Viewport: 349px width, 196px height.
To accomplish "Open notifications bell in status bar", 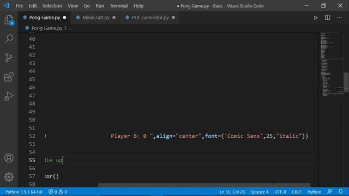I will point(340,192).
